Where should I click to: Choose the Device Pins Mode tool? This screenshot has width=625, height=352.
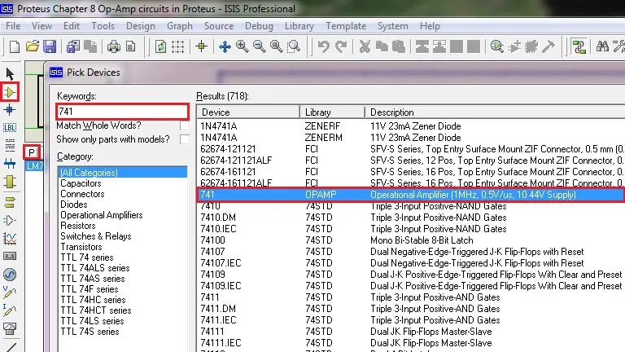click(x=10, y=220)
